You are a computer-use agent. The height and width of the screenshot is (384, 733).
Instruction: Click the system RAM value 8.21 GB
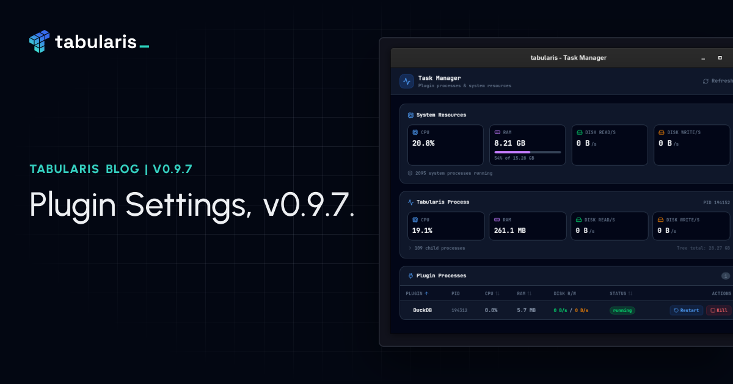(x=509, y=143)
